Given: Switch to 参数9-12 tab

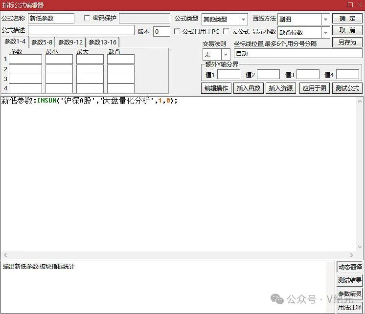Looking at the screenshot, I should (70, 42).
